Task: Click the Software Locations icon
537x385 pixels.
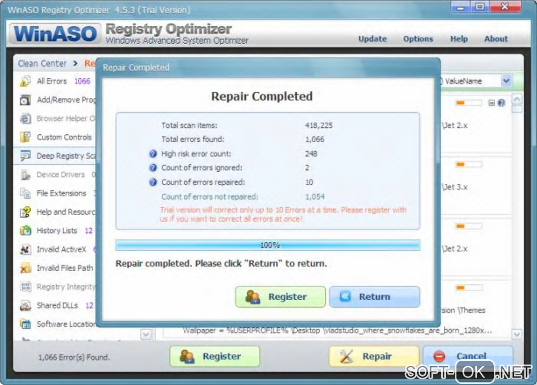Action: (x=25, y=324)
